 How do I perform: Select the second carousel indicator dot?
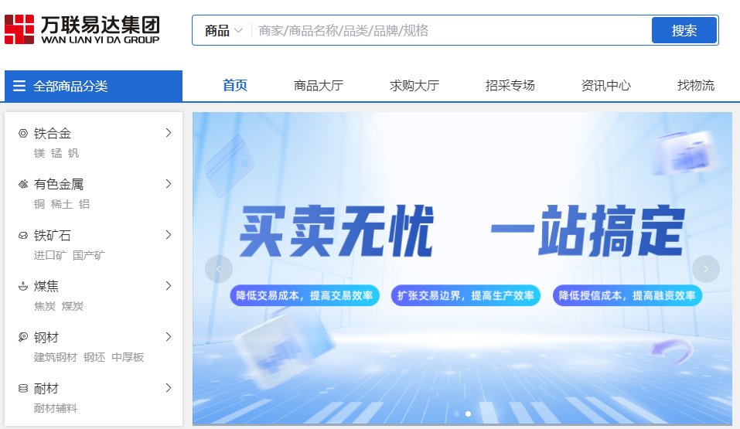(x=468, y=414)
